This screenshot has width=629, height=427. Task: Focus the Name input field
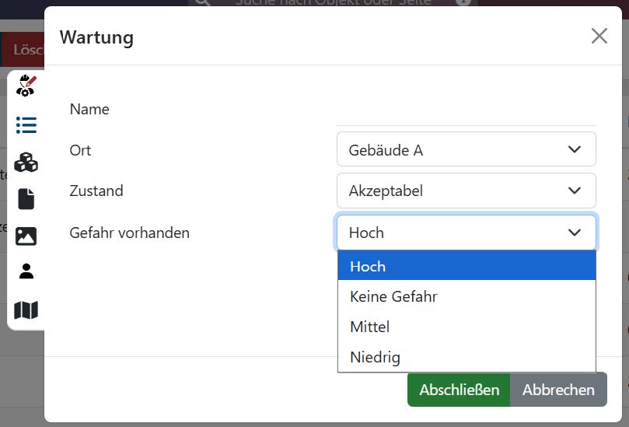[x=466, y=111]
